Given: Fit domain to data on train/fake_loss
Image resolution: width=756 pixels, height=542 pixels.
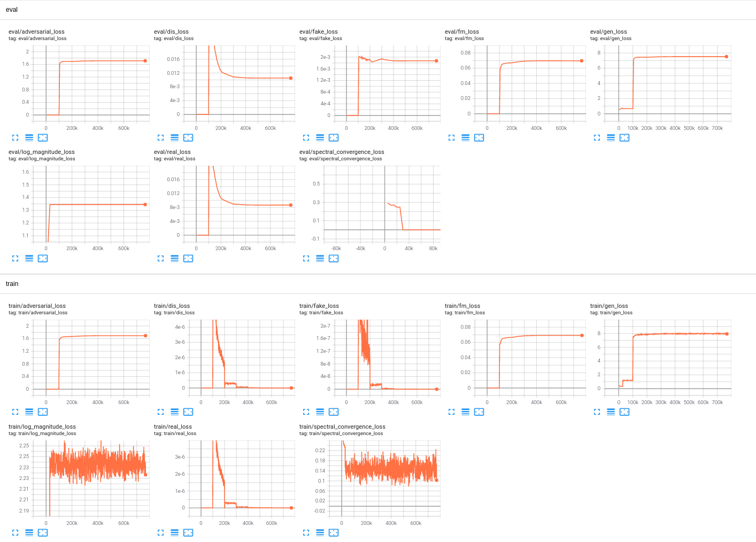Looking at the screenshot, I should pyautogui.click(x=334, y=412).
